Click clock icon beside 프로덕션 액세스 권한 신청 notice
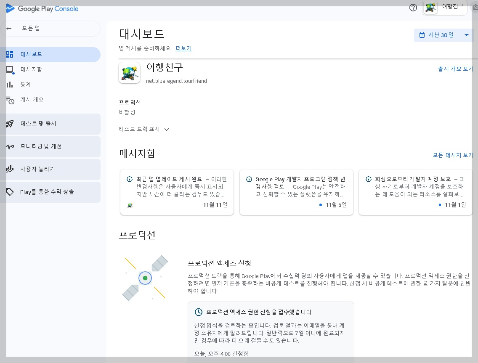478x363 pixels. click(x=199, y=312)
